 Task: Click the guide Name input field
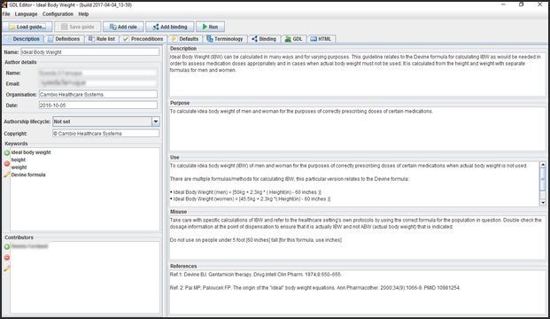89,52
